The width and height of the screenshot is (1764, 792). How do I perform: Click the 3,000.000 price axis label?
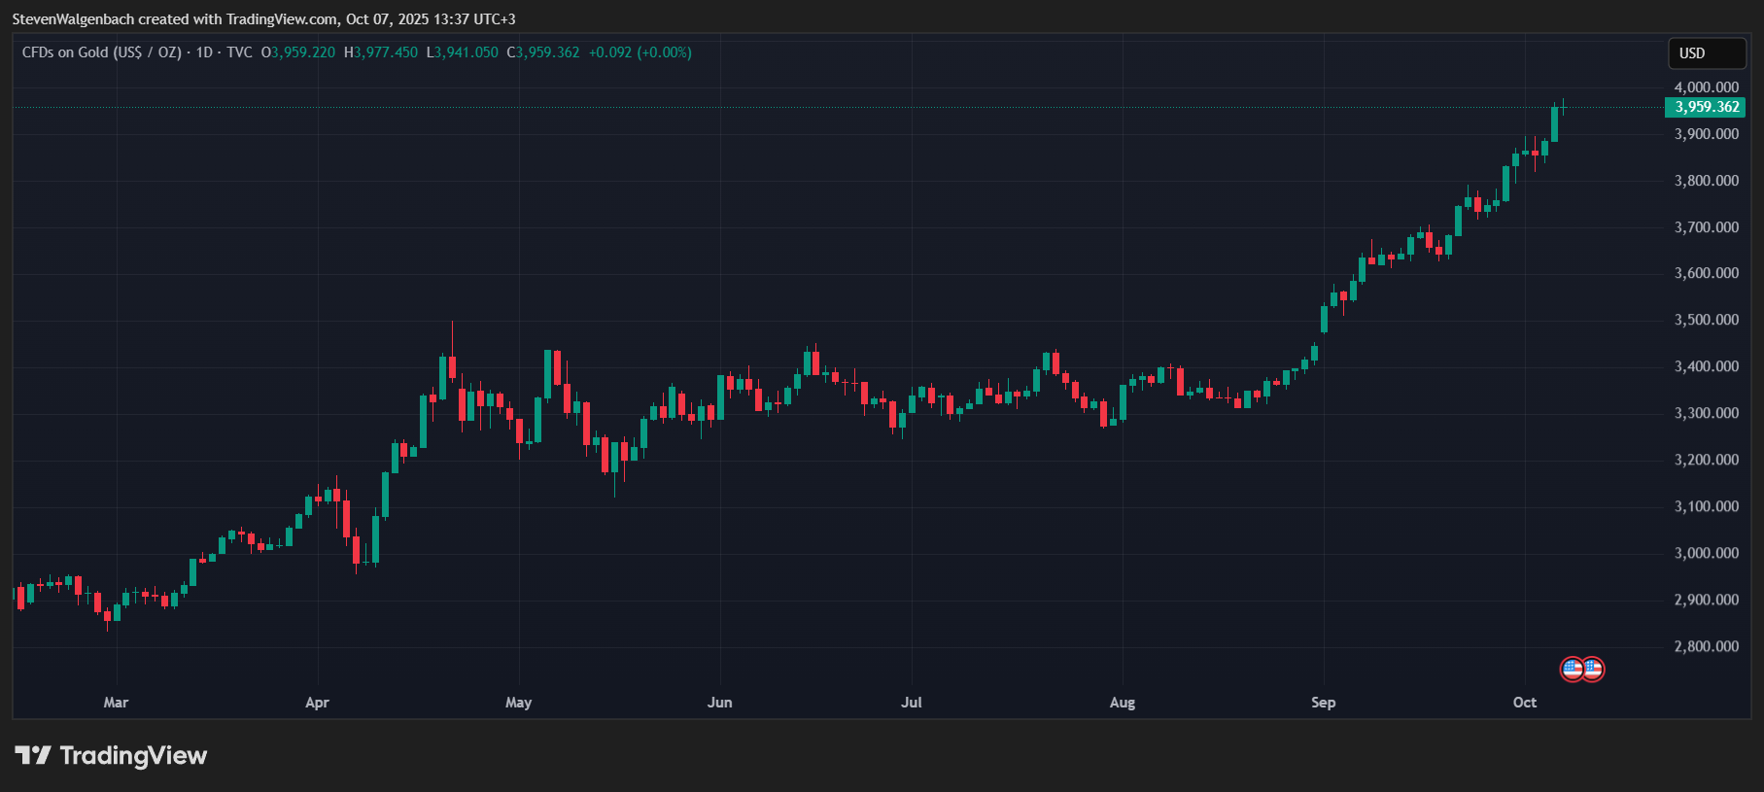click(1707, 553)
